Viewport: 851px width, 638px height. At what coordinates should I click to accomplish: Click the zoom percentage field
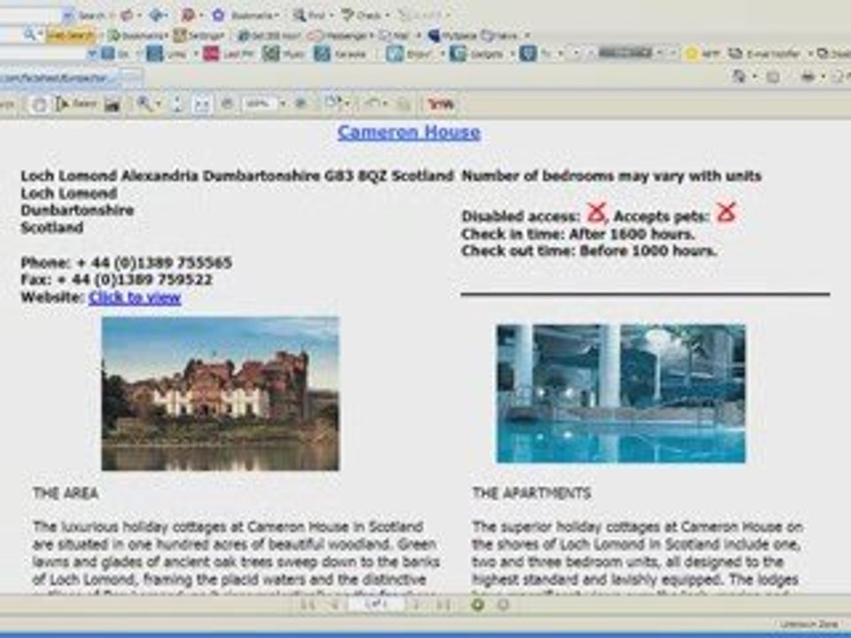tap(260, 103)
